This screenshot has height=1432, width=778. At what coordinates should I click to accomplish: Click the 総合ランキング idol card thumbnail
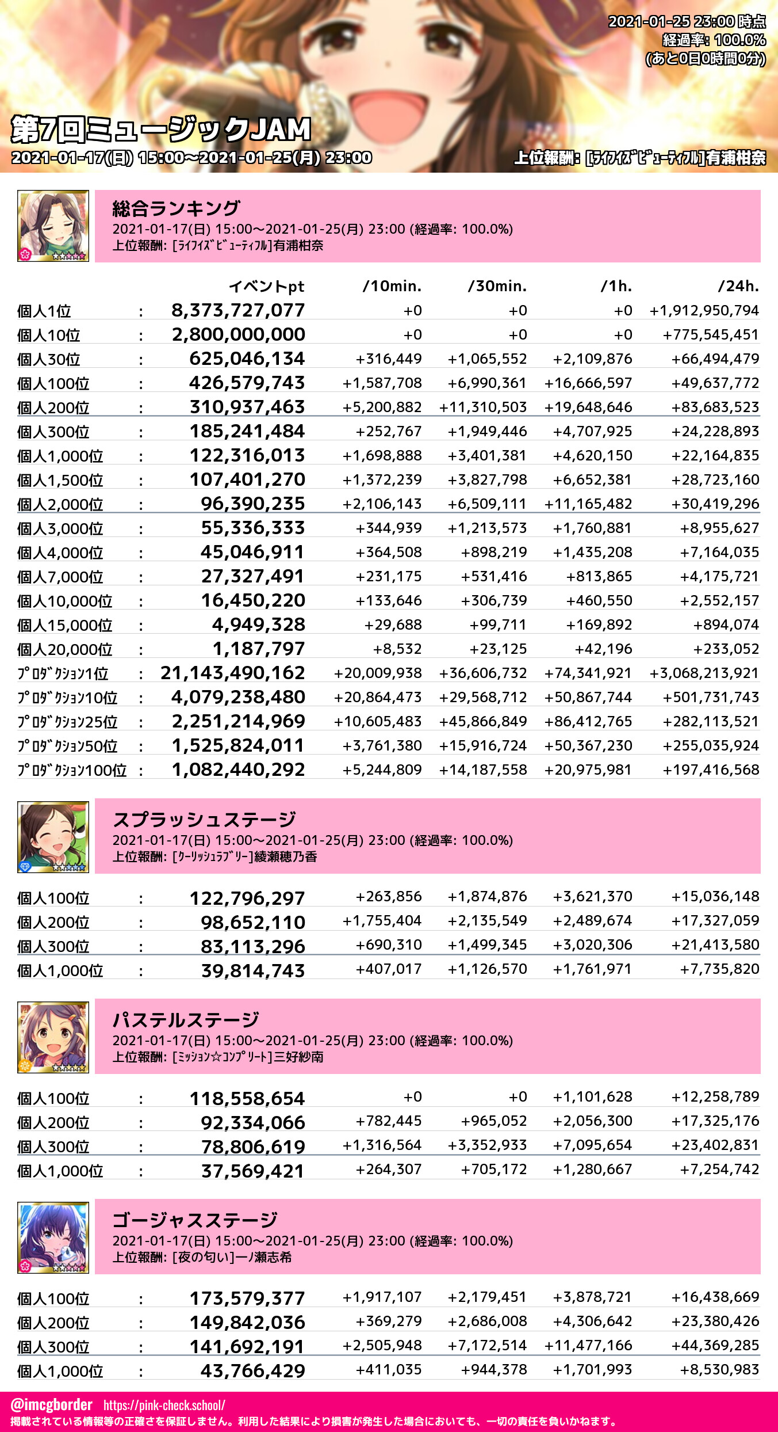tap(53, 226)
